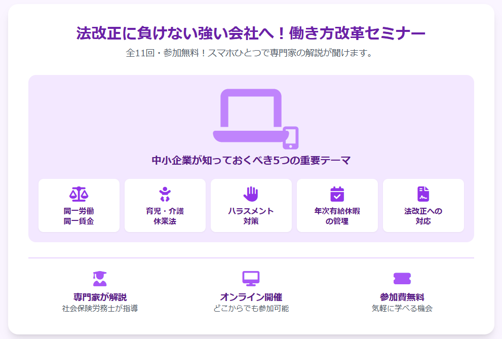502x339 pixels.
Task: Click the ticket icon for free admission
Action: tap(402, 278)
